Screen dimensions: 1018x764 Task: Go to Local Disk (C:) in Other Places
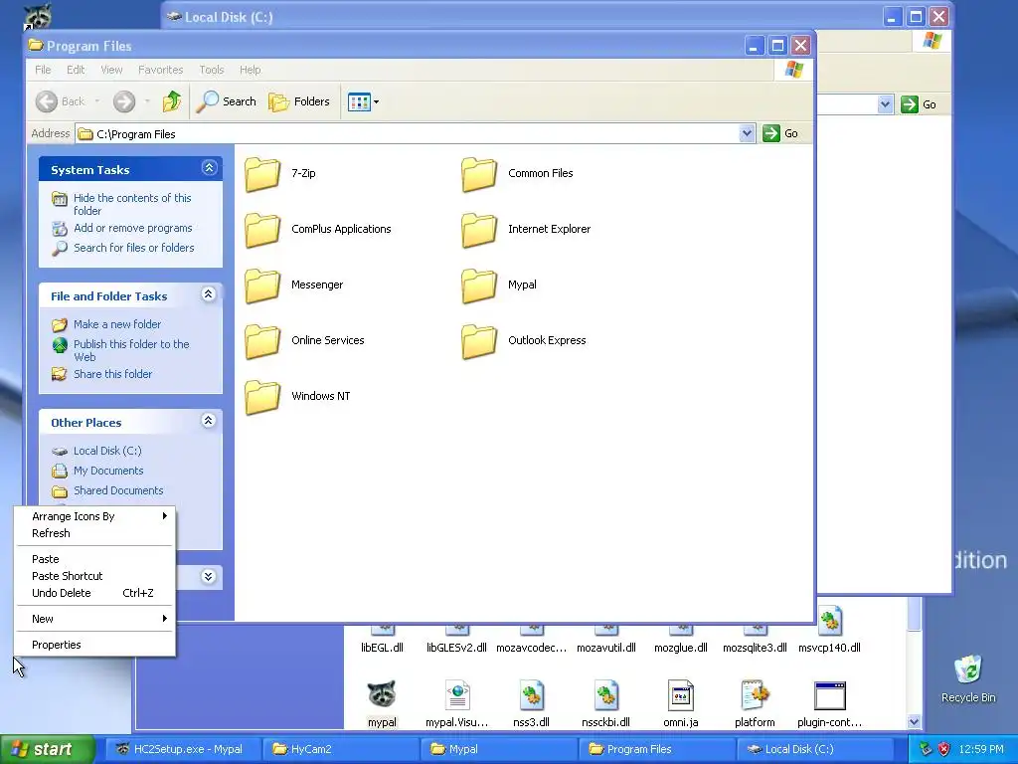point(107,451)
